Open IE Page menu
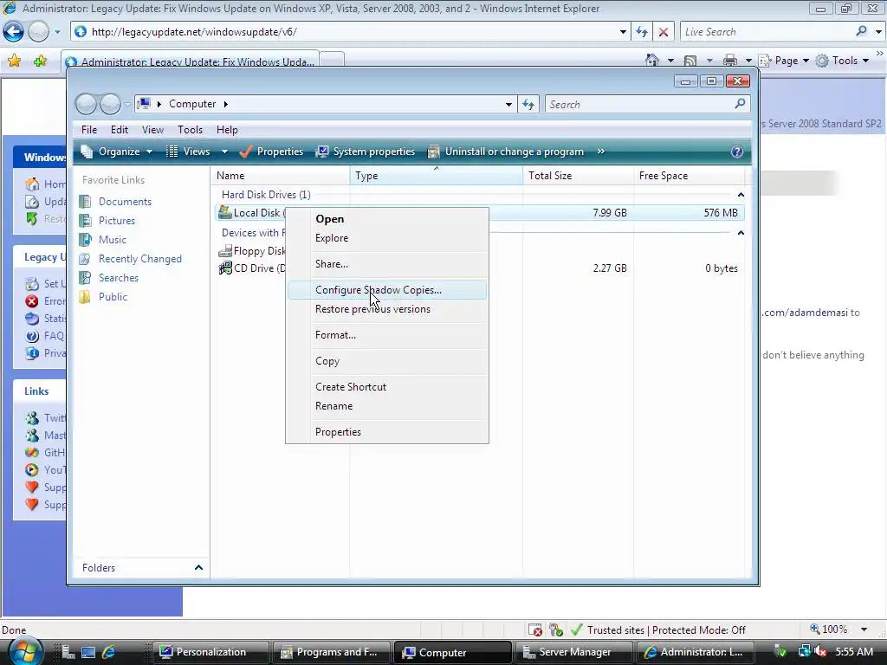Image resolution: width=887 pixels, height=665 pixels. tap(784, 61)
